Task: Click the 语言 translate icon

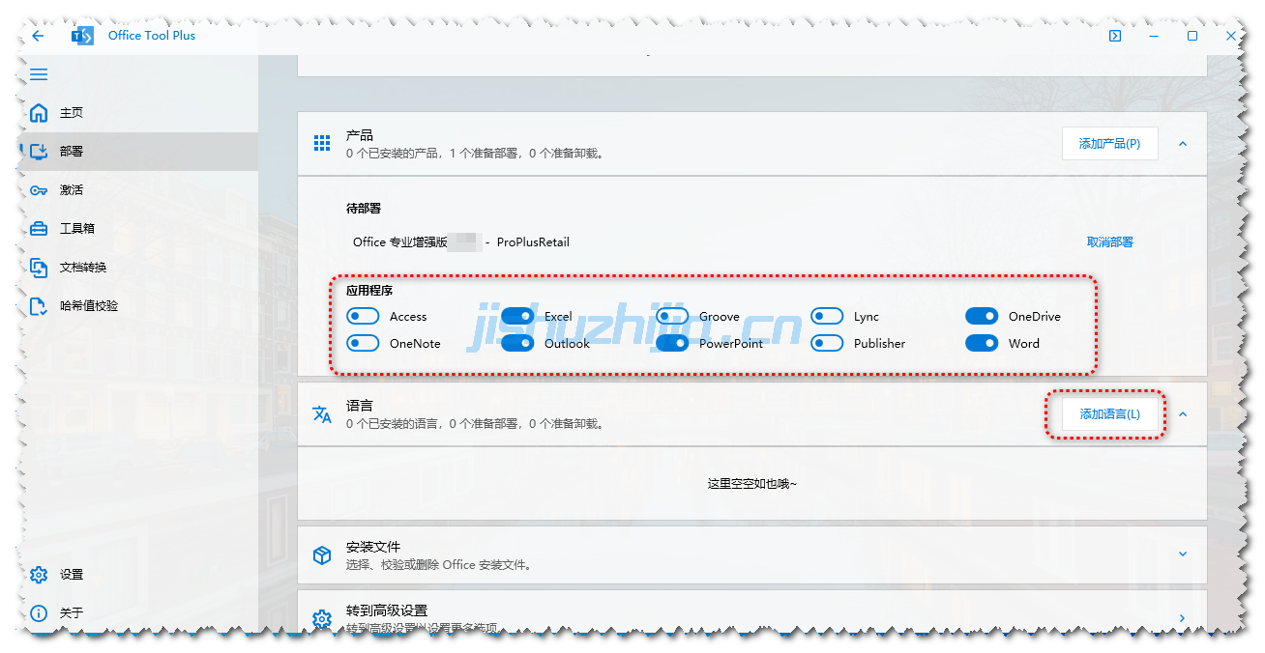Action: pos(322,414)
